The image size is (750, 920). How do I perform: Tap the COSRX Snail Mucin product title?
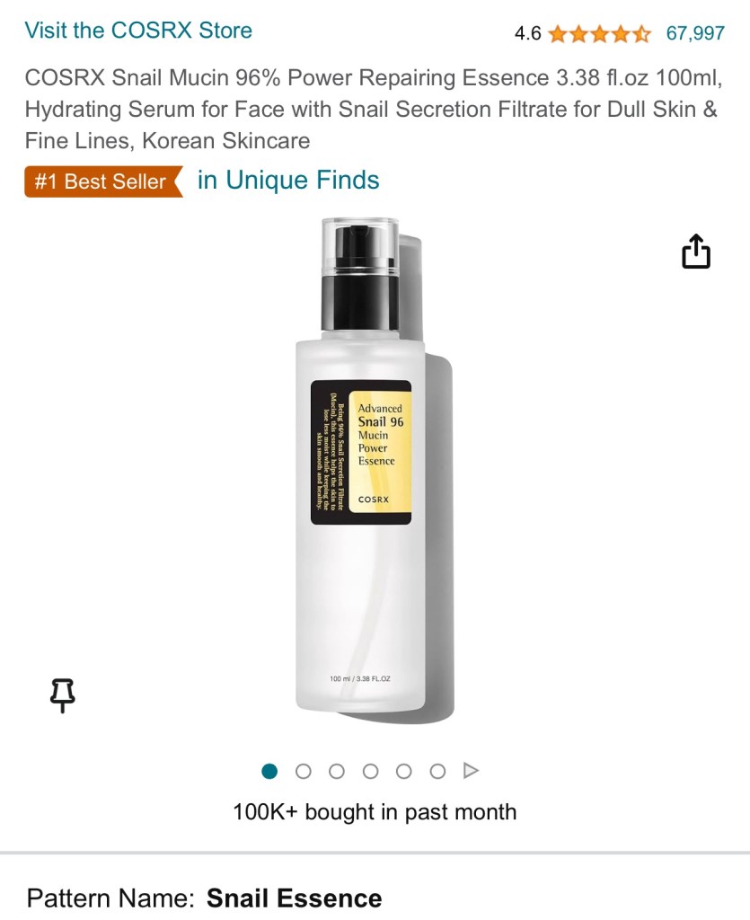374,109
